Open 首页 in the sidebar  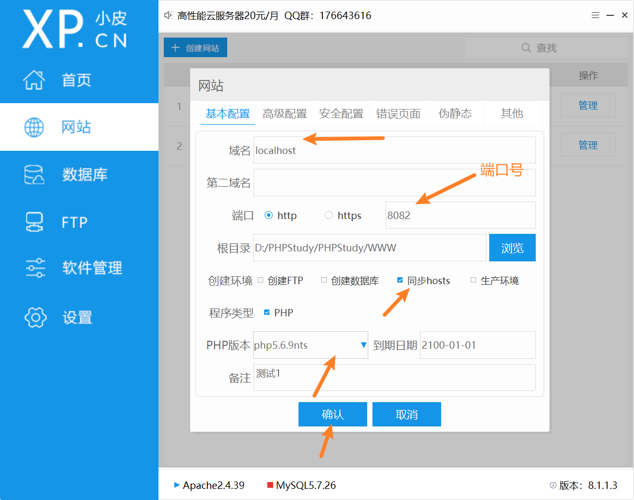(x=79, y=80)
